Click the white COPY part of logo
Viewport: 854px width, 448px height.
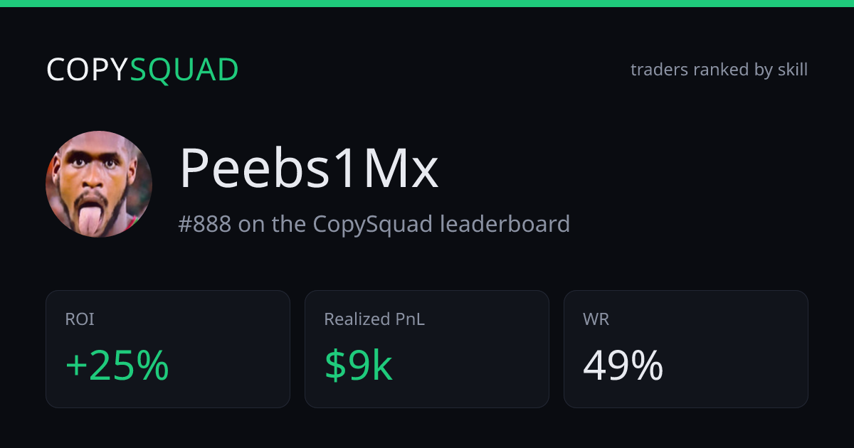pos(88,70)
